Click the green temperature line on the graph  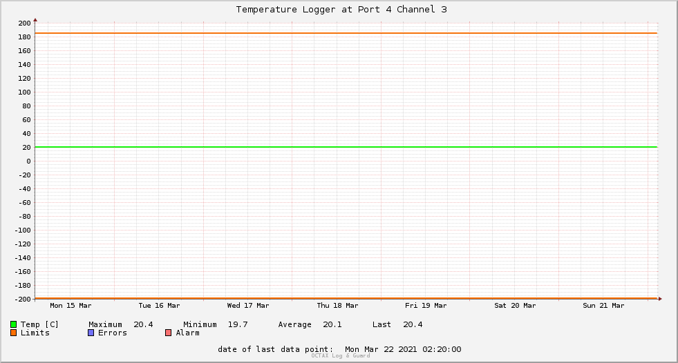coord(346,147)
